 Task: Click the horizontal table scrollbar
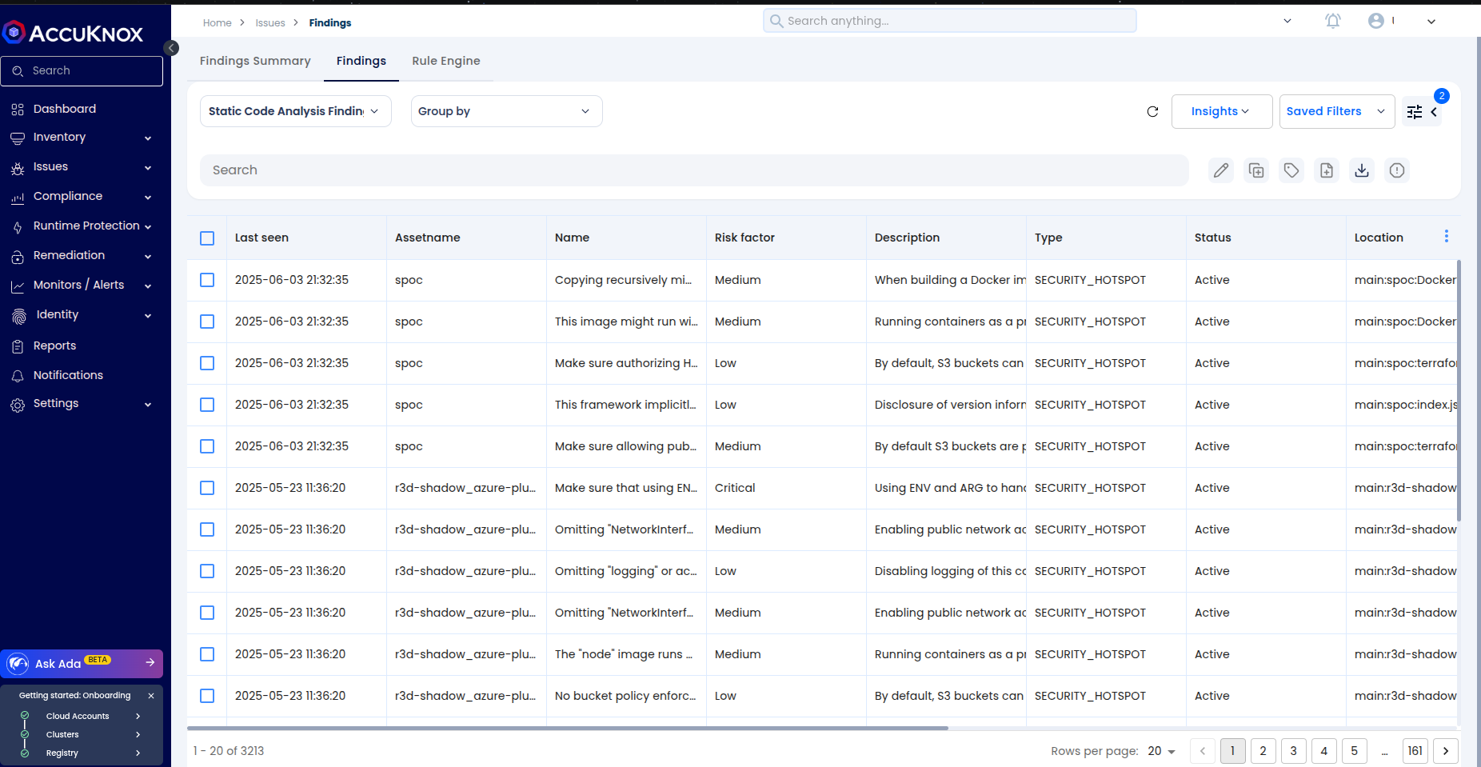coord(568,728)
